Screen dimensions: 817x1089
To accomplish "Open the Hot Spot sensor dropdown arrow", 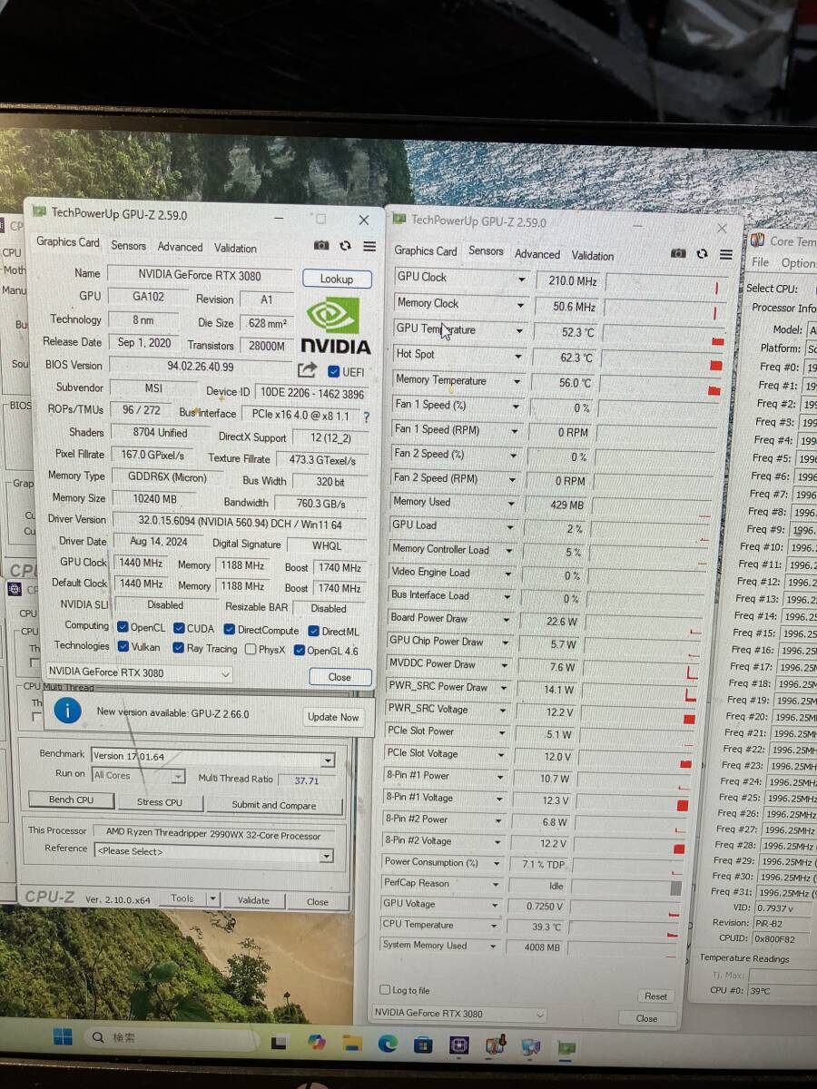I will click(x=519, y=356).
